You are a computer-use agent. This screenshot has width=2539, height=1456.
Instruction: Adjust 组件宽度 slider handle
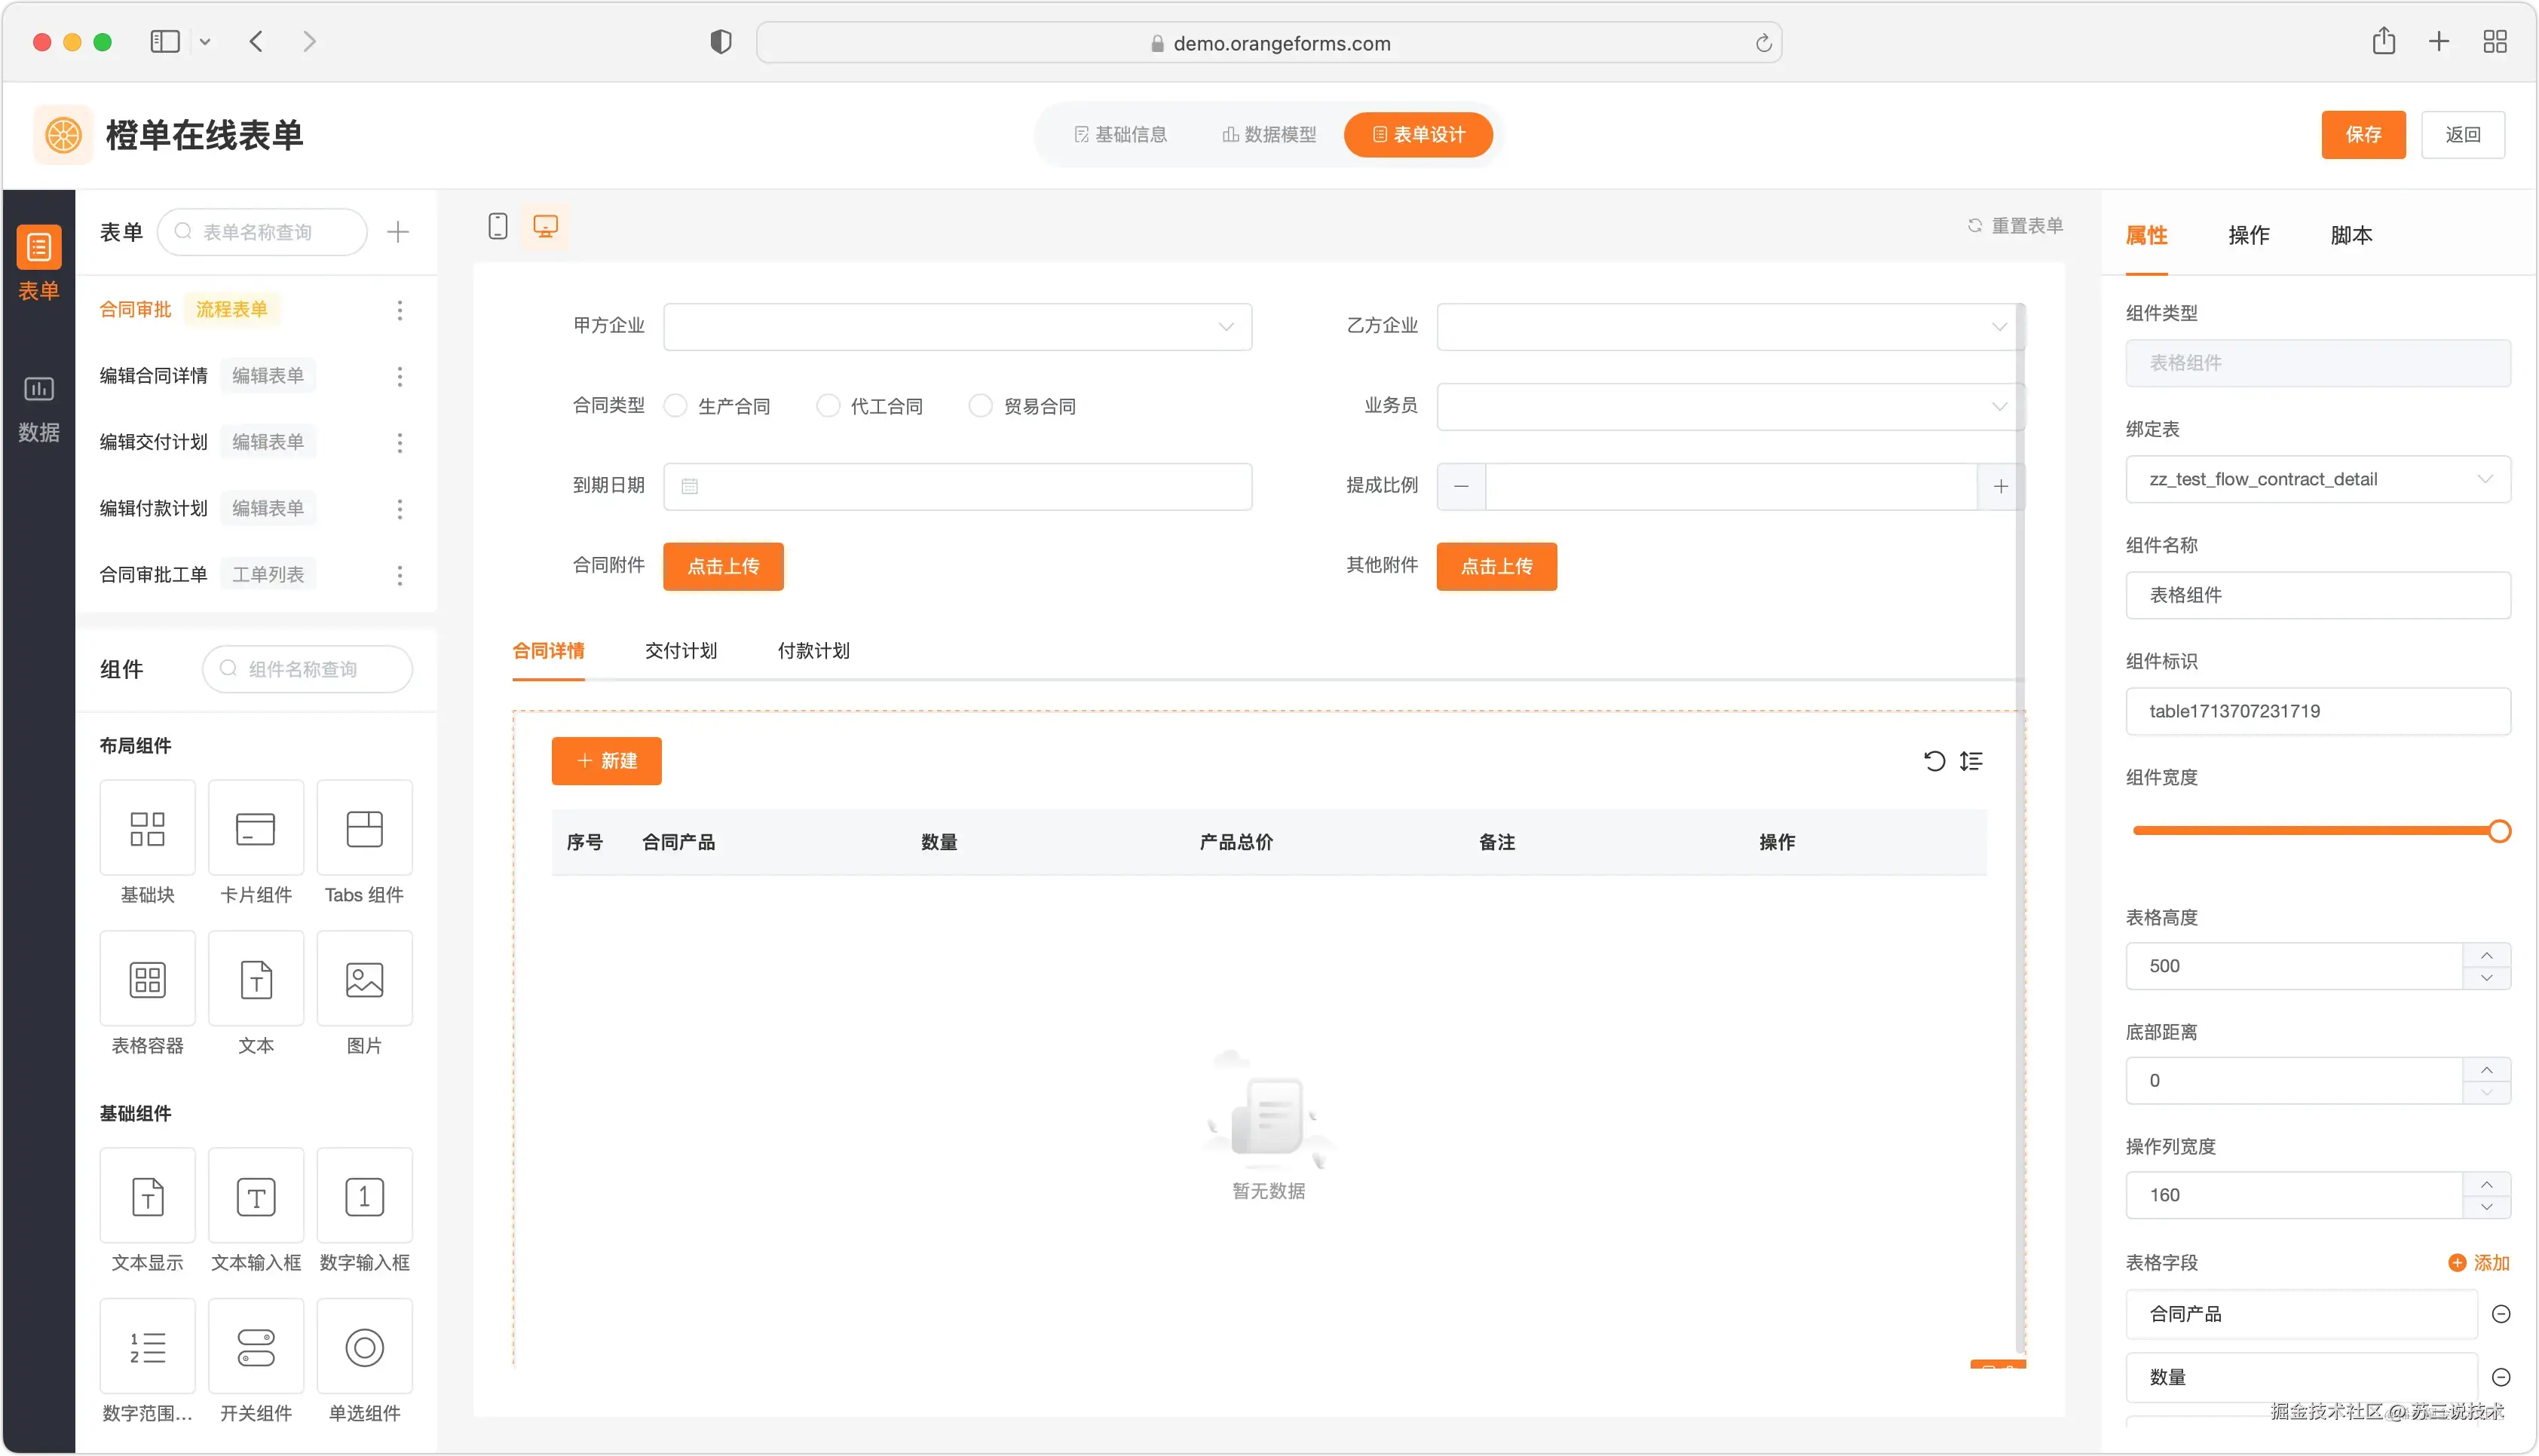point(2499,831)
